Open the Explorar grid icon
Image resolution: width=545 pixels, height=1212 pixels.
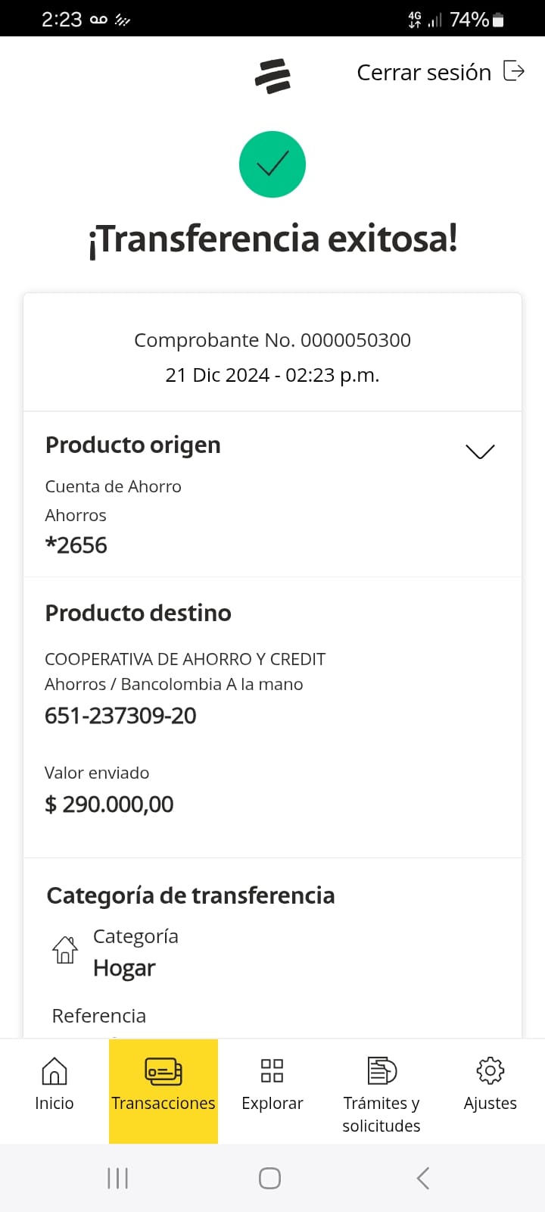tap(272, 1071)
